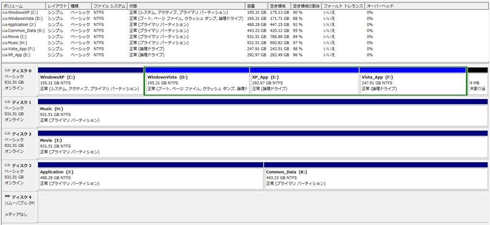This screenshot has height=225, width=490.
Task: Click the 種類 column header
Action: point(80,6)
